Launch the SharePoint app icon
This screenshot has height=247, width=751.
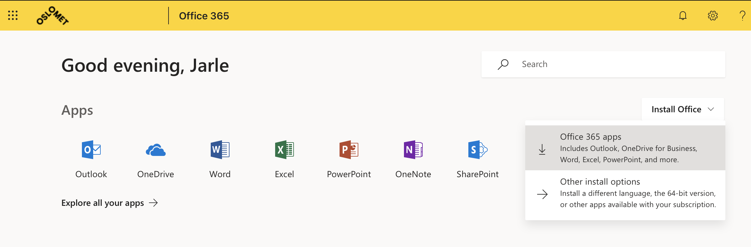(478, 150)
